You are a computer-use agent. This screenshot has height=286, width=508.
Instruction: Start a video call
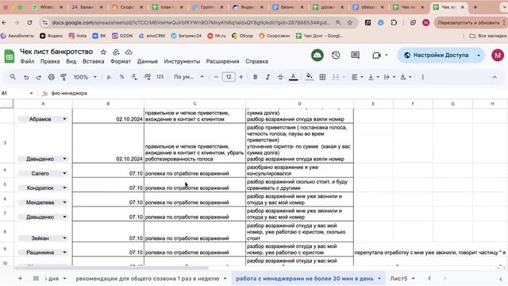point(376,55)
